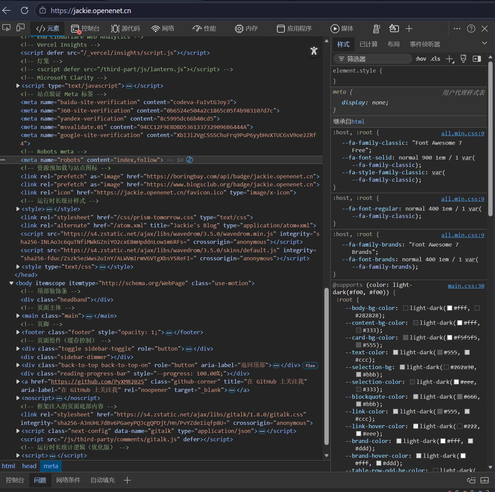Expand the main class="main" element
The width and height of the screenshot is (495, 492).
[18, 316]
